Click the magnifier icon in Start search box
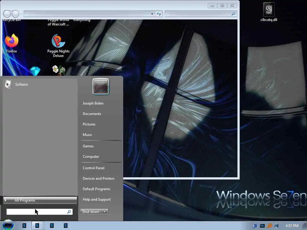307x230 pixels. pos(69,212)
